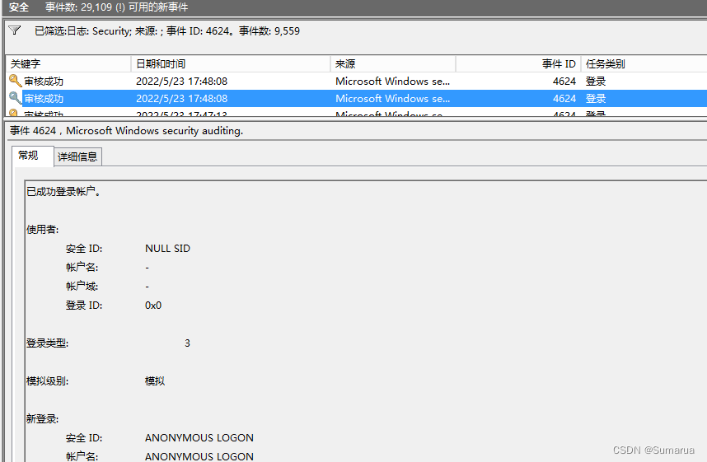The width and height of the screenshot is (707, 462).
Task: Click the 安全 log title in header bar
Action: (19, 7)
